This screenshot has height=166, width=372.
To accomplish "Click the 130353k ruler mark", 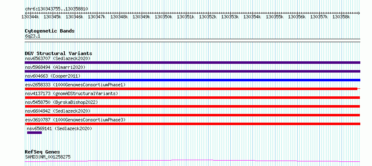I will click(230, 17).
